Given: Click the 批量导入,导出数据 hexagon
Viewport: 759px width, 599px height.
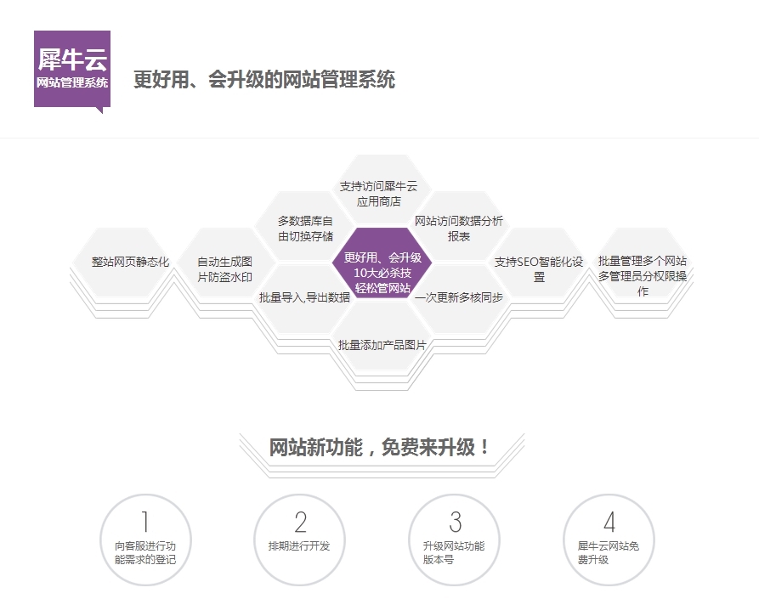Looking at the screenshot, I should point(304,297).
